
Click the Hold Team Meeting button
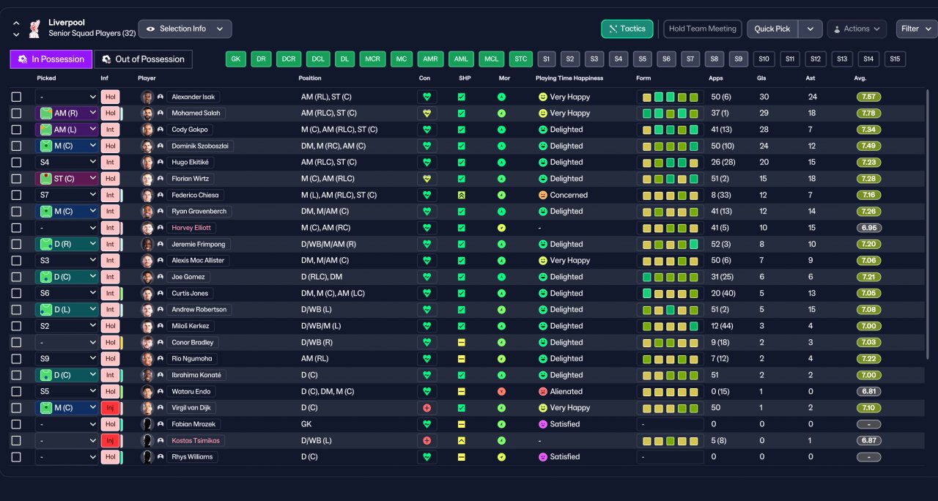703,29
